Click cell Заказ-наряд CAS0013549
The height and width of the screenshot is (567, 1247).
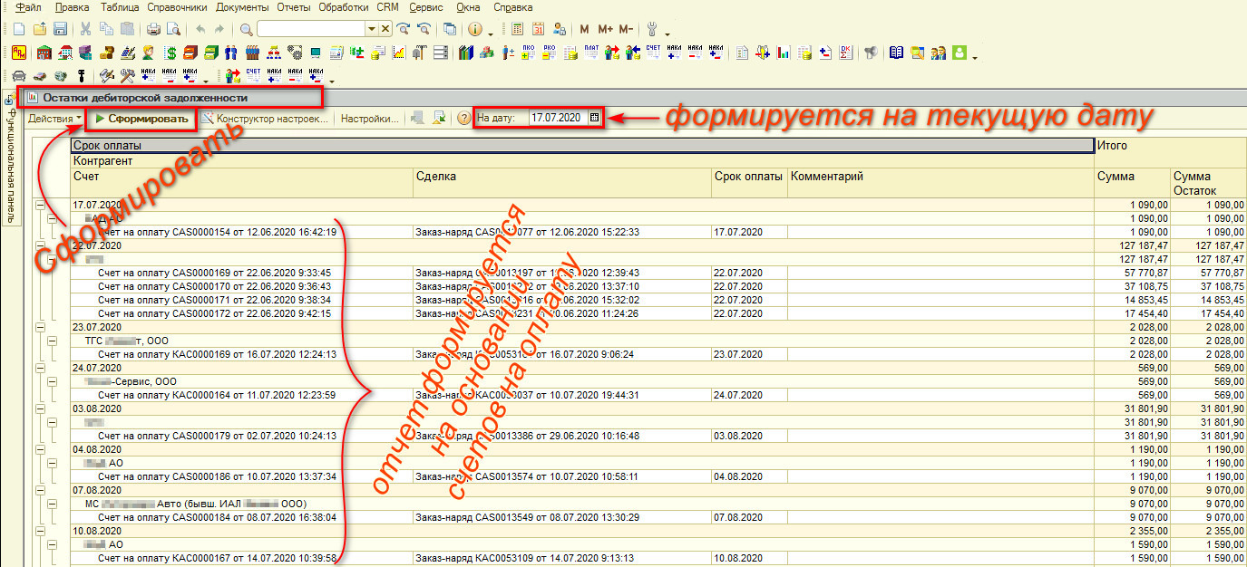pyautogui.click(x=562, y=517)
